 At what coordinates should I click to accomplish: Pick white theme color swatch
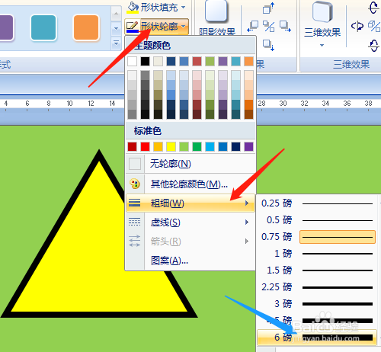[132, 61]
